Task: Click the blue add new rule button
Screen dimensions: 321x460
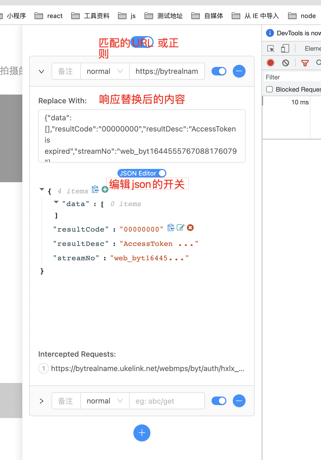Action: pos(142,433)
